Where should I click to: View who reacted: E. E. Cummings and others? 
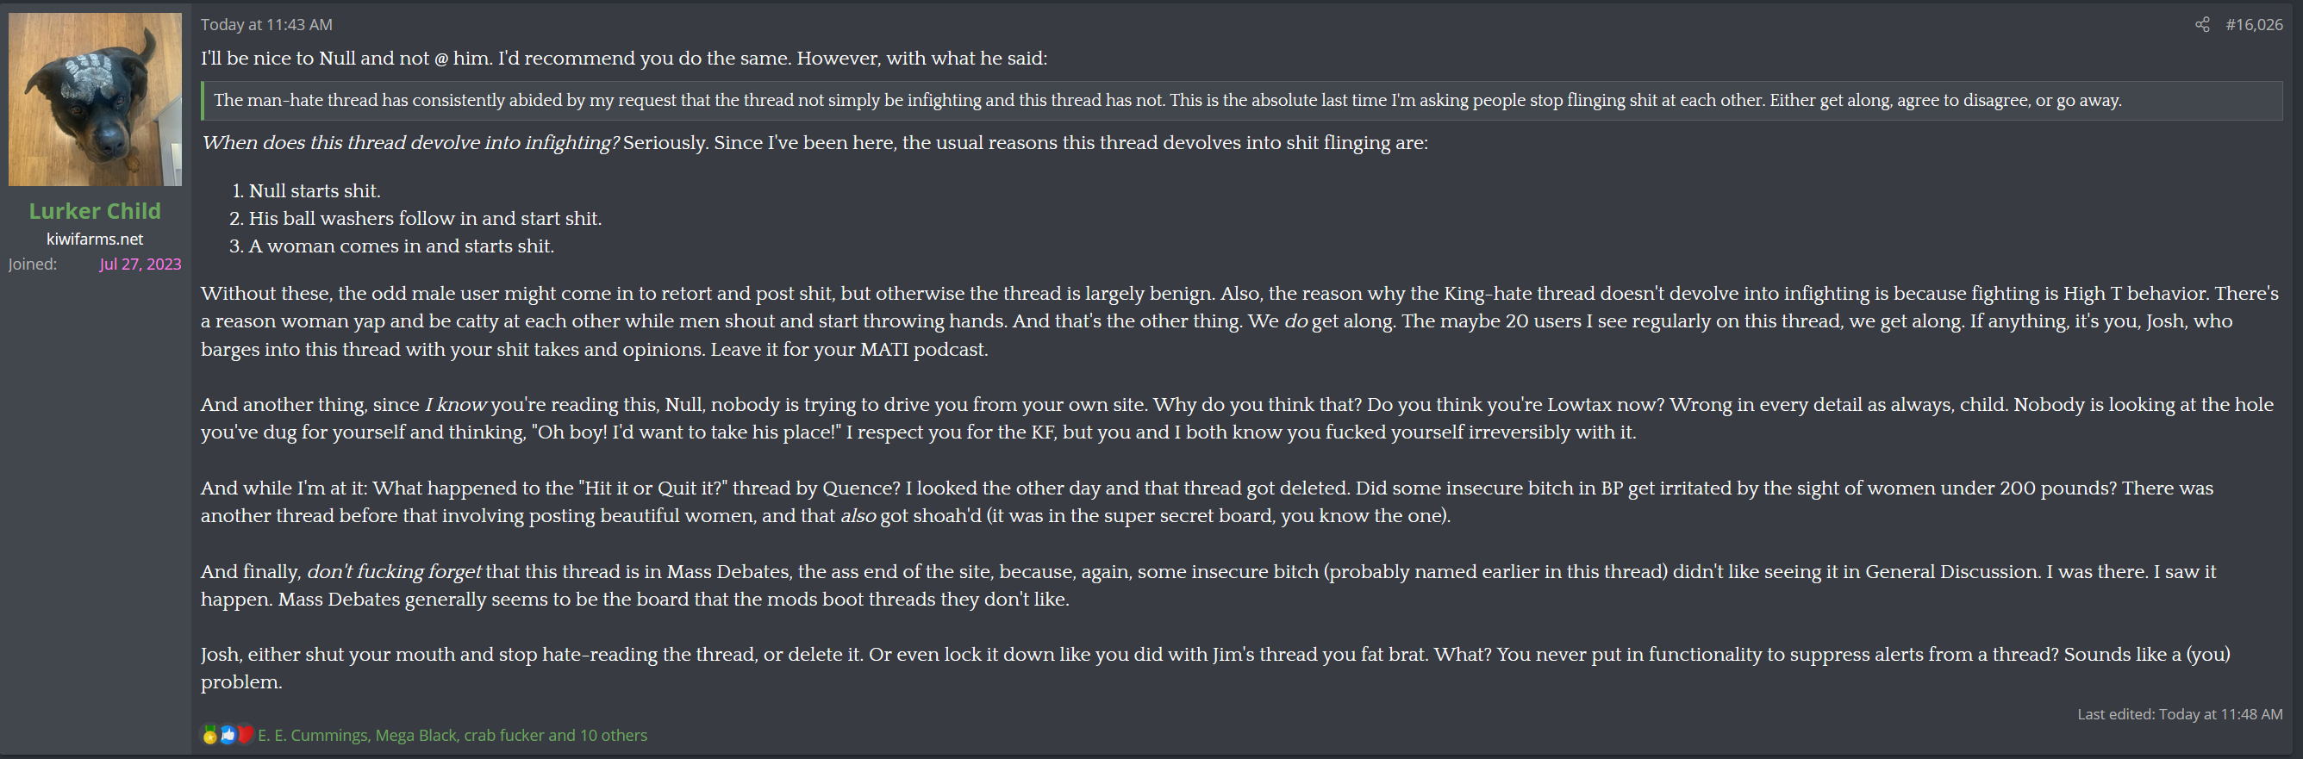point(452,735)
